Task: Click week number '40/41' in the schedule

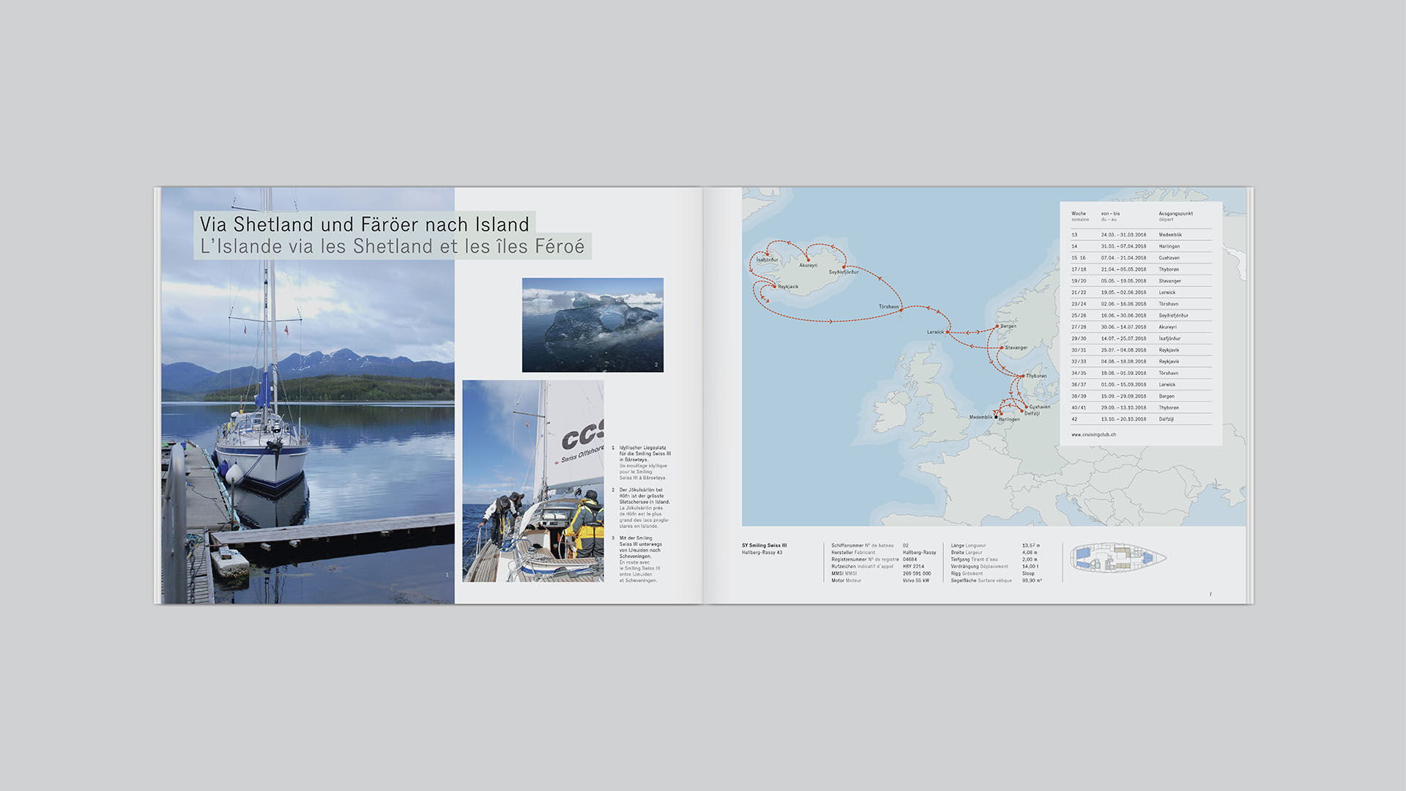Action: click(1079, 407)
